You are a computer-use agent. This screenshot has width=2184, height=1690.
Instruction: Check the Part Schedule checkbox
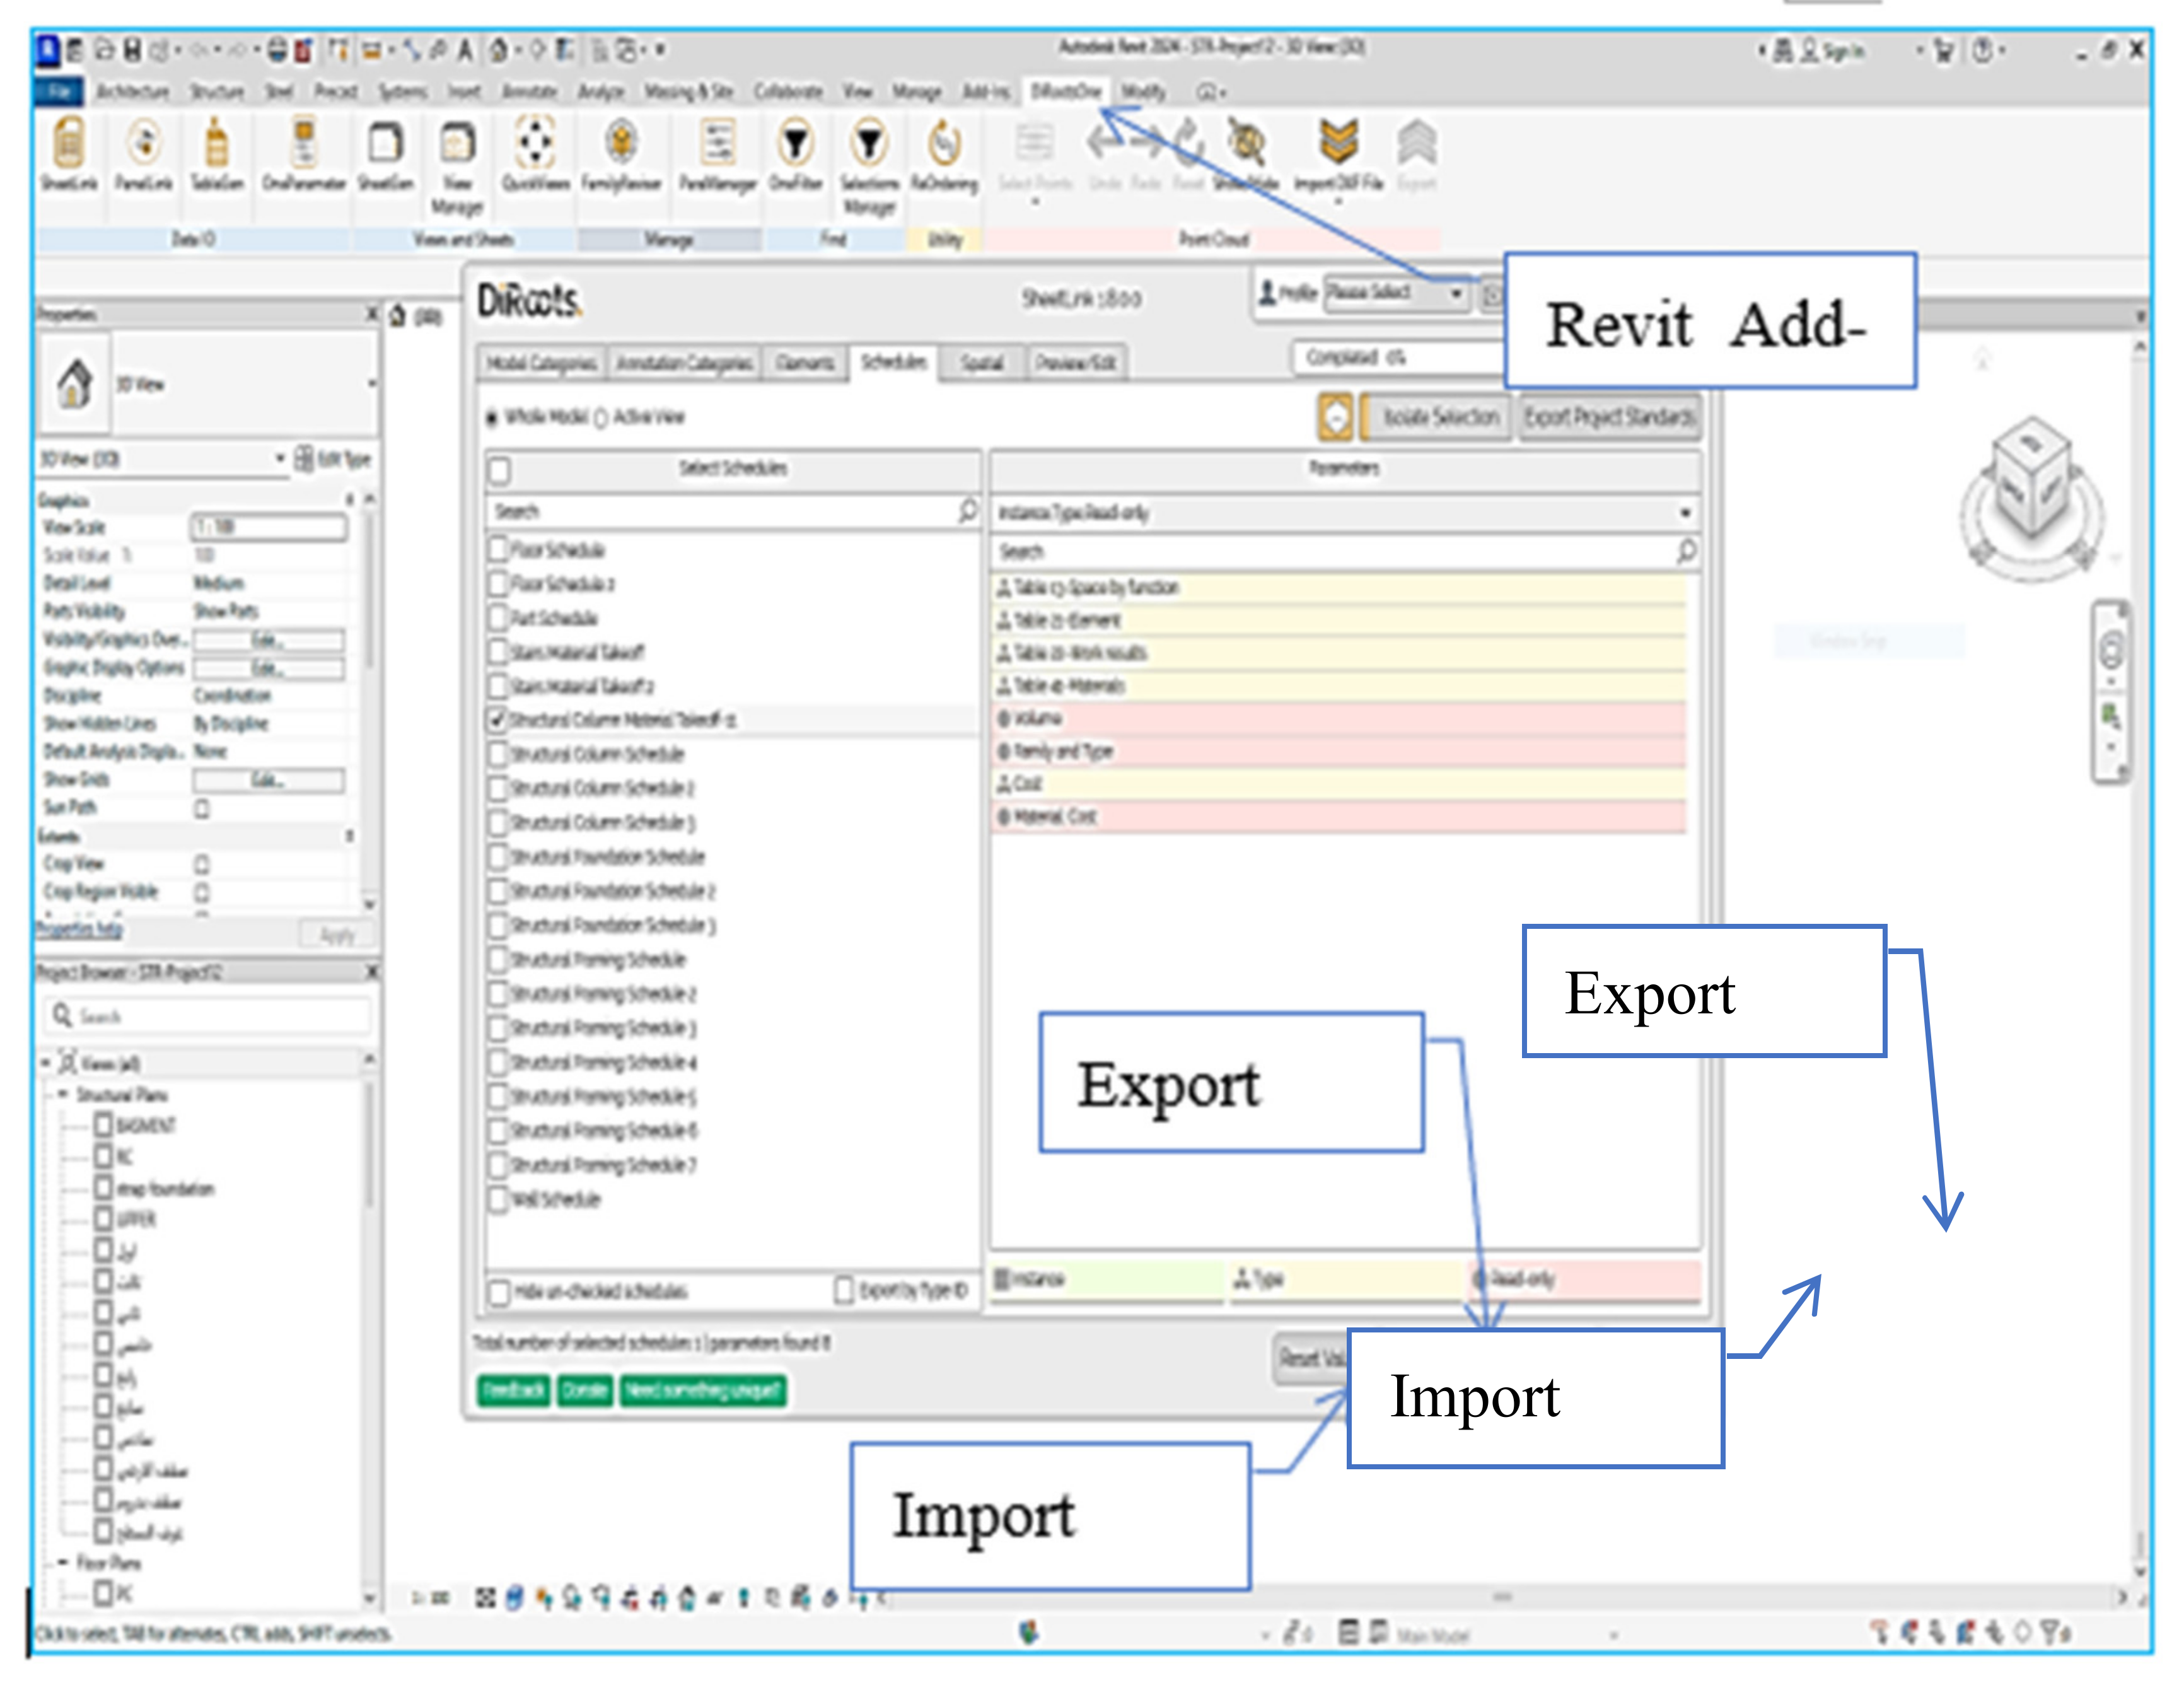coord(498,617)
